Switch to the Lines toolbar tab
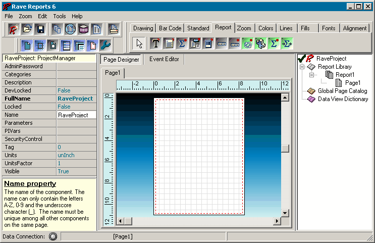Screen dimensions: 375x243 coord(286,28)
